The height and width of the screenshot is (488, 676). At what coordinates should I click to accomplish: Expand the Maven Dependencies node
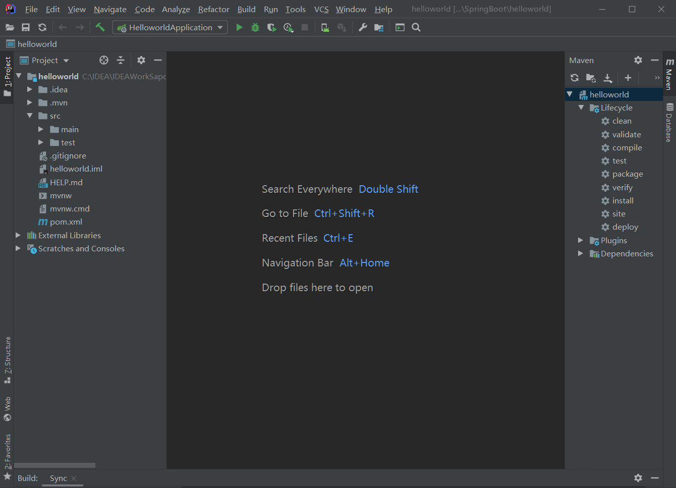click(x=581, y=253)
